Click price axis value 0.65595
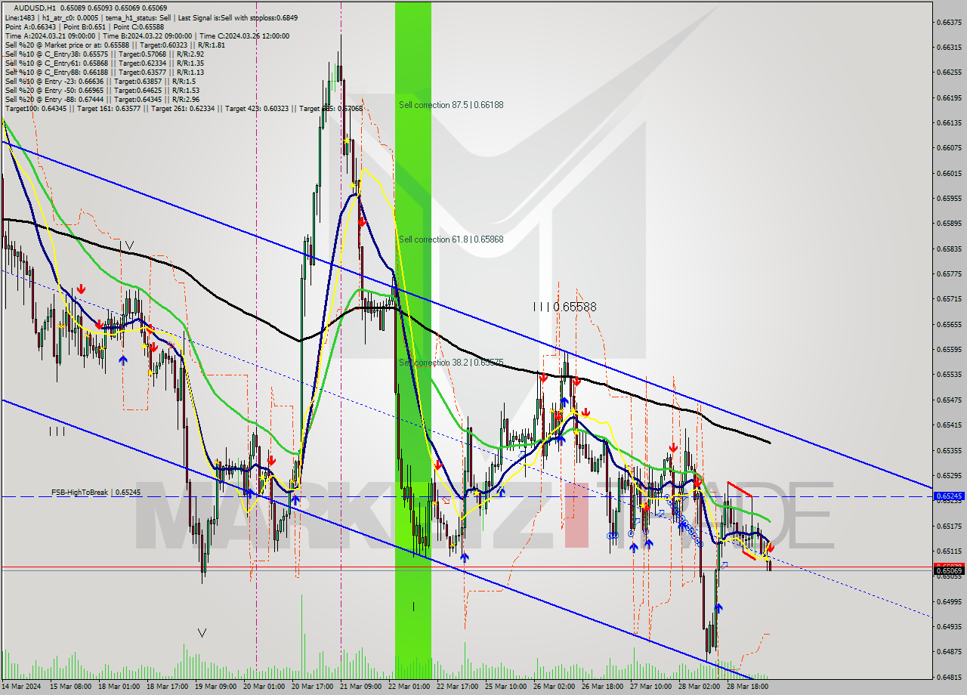Screen dimensions: 967x695 [x=950, y=349]
